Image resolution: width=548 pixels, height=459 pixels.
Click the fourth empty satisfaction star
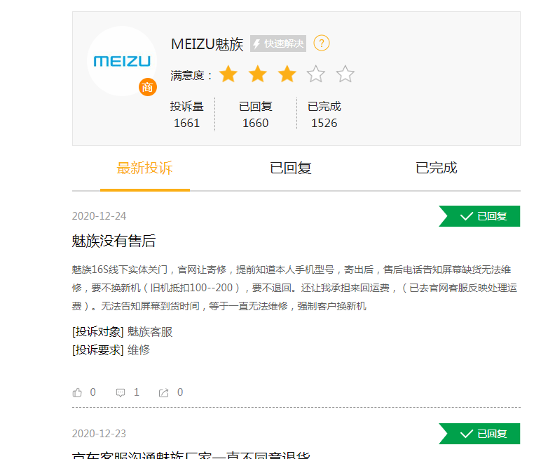316,74
